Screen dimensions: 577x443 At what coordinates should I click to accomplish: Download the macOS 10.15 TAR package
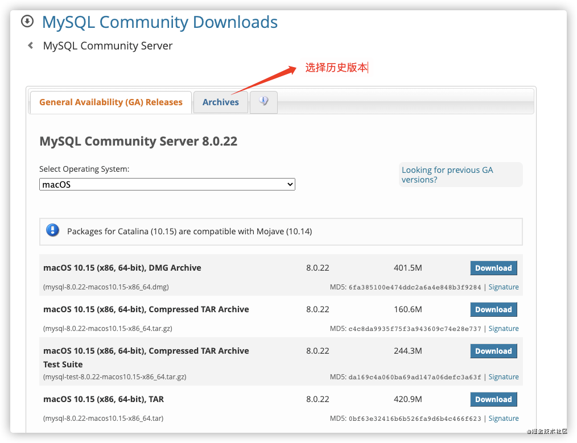(493, 399)
